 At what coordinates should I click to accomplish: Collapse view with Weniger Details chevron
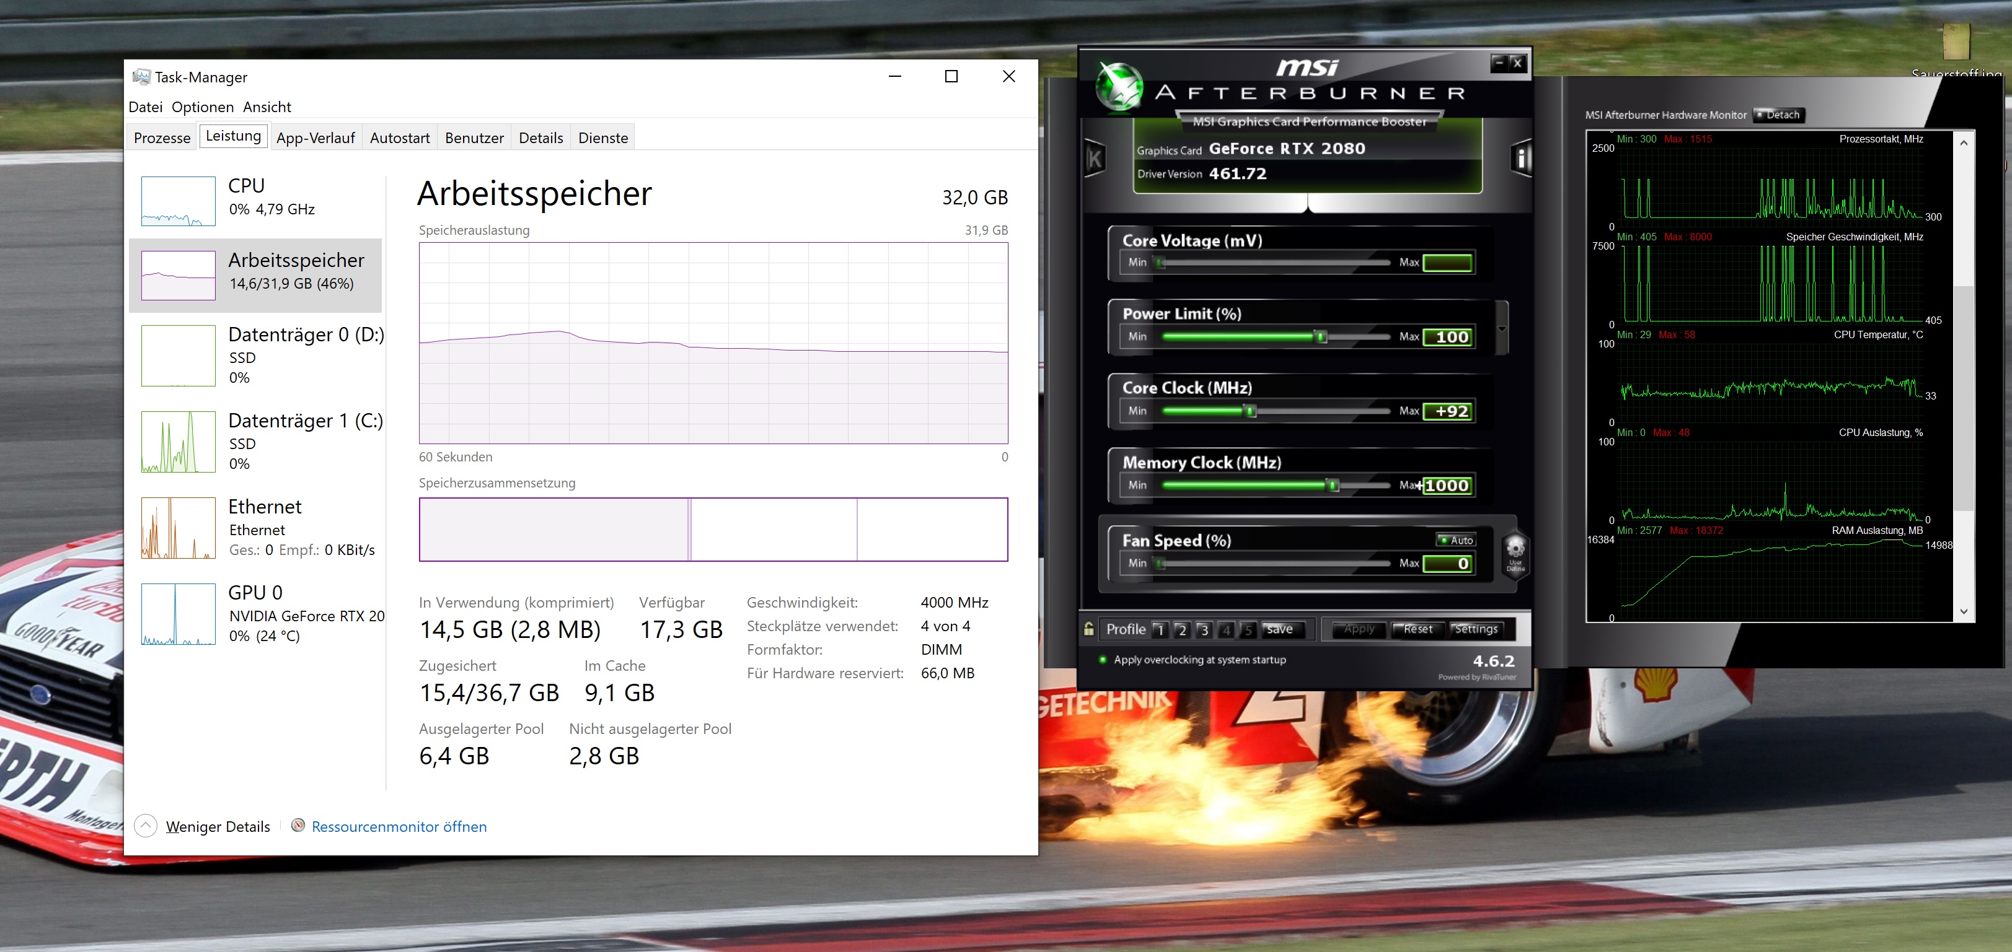[145, 826]
